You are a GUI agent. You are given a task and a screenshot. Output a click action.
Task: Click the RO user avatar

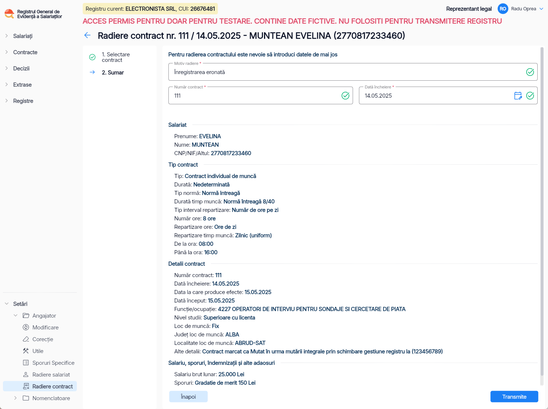(503, 9)
